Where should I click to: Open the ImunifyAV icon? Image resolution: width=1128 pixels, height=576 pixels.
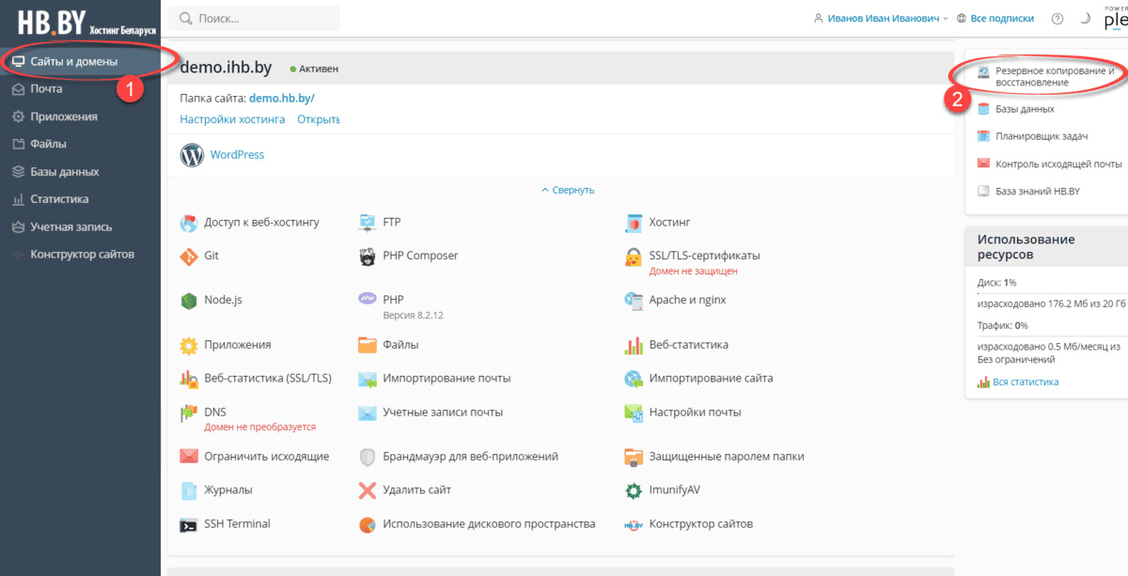[634, 490]
